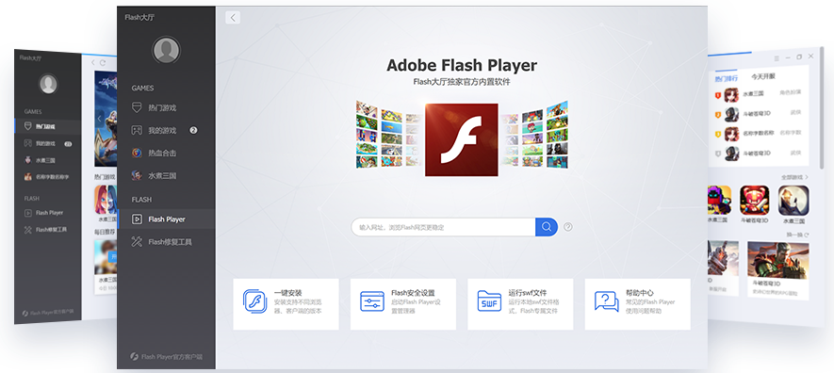Open the 一键安装 card
The height and width of the screenshot is (373, 834).
pyautogui.click(x=286, y=304)
